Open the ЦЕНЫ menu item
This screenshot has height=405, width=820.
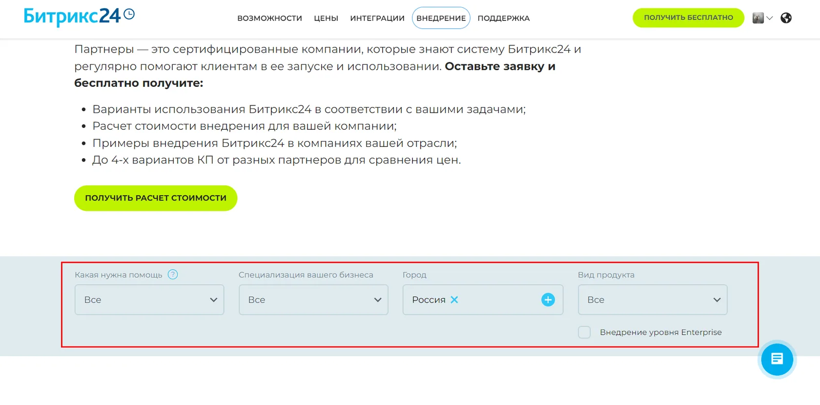[326, 18]
